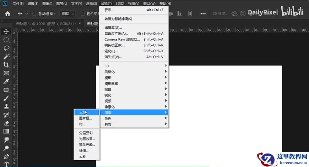
Task: Choose 树 in the render submenu
Action: tap(87, 124)
